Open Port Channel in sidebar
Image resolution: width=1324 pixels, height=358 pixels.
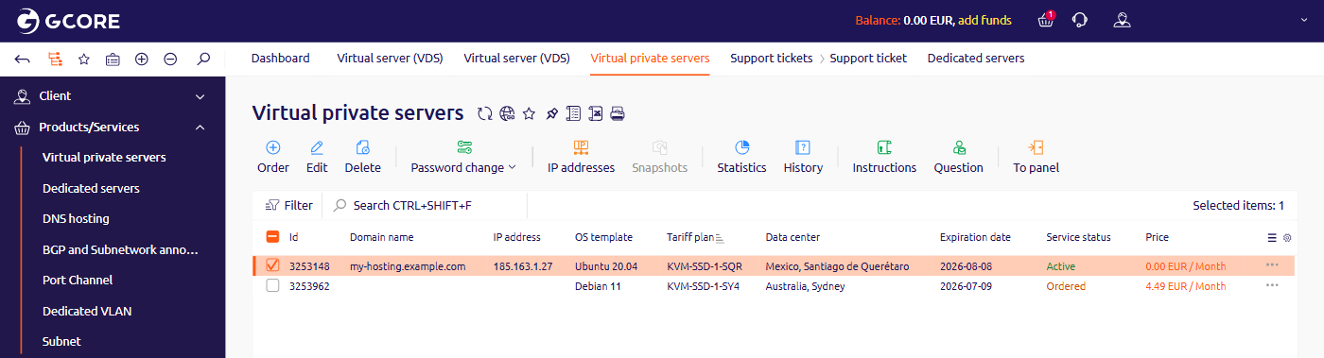tap(78, 281)
